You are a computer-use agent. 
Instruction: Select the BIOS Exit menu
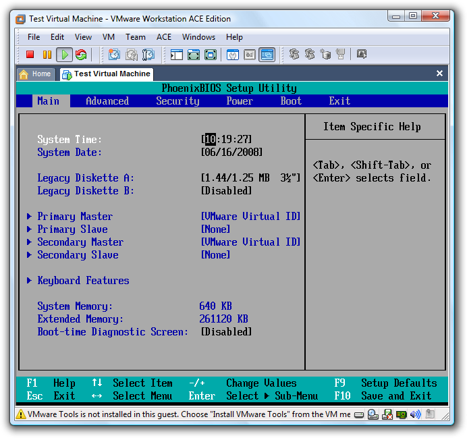(x=339, y=101)
